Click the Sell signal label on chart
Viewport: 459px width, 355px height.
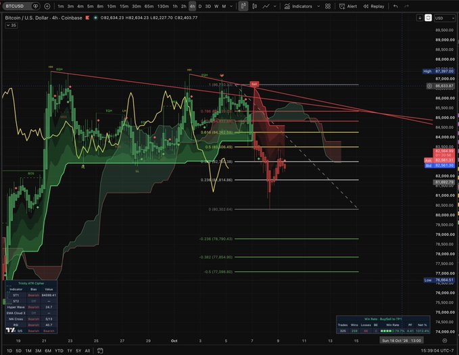click(x=254, y=84)
